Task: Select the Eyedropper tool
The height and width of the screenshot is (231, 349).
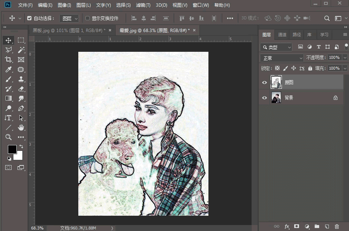Action: [x=9, y=69]
